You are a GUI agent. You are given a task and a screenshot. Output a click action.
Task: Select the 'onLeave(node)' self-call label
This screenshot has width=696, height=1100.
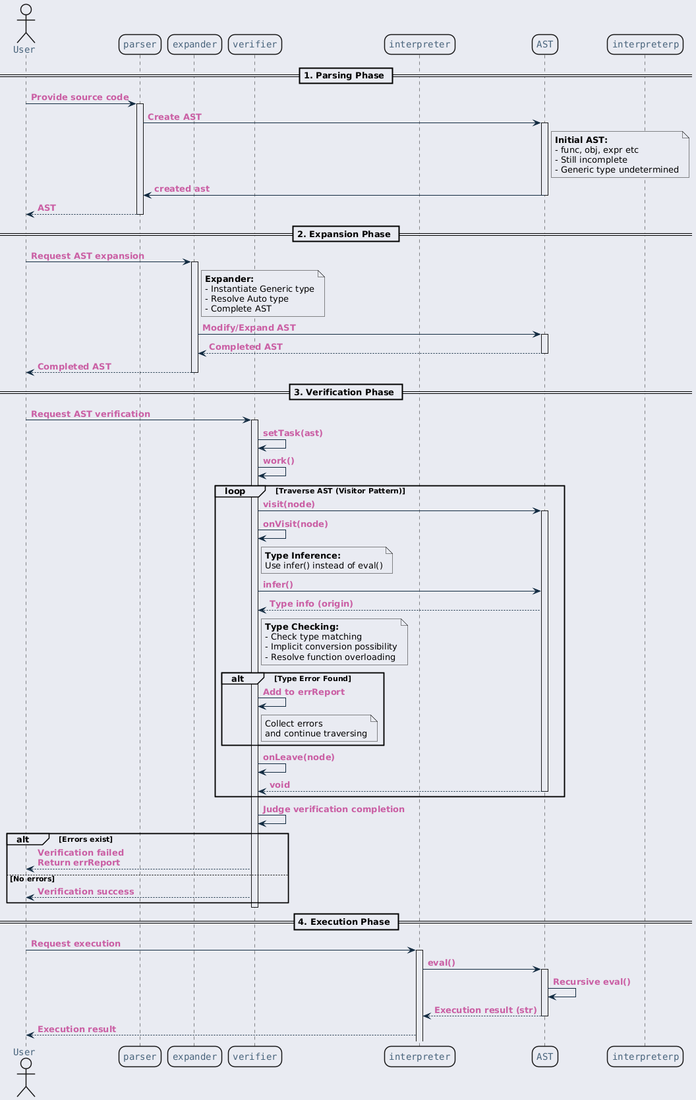pyautogui.click(x=299, y=757)
